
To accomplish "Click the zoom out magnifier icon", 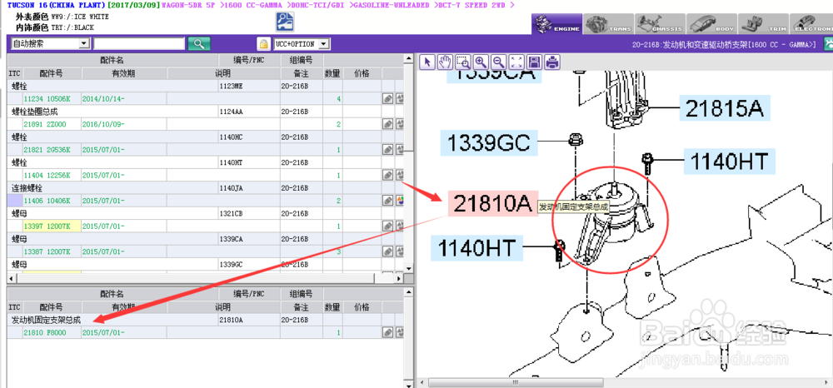I will (499, 62).
